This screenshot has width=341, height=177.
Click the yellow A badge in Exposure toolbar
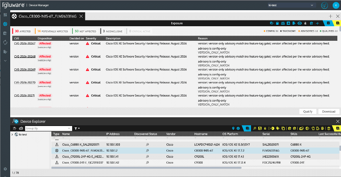coord(337,23)
